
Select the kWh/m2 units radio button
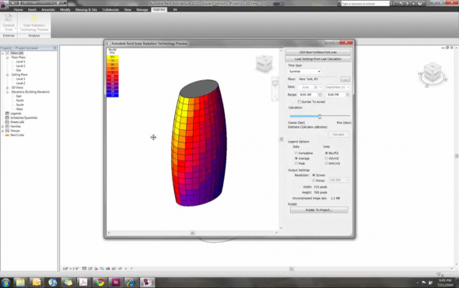[x=327, y=163]
